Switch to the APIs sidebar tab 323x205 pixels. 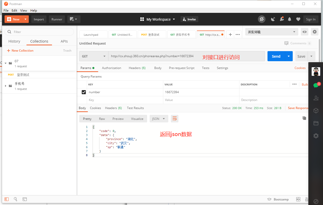click(64, 41)
